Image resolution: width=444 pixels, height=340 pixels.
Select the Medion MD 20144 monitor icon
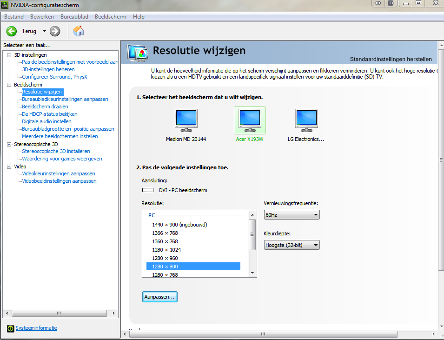click(186, 120)
